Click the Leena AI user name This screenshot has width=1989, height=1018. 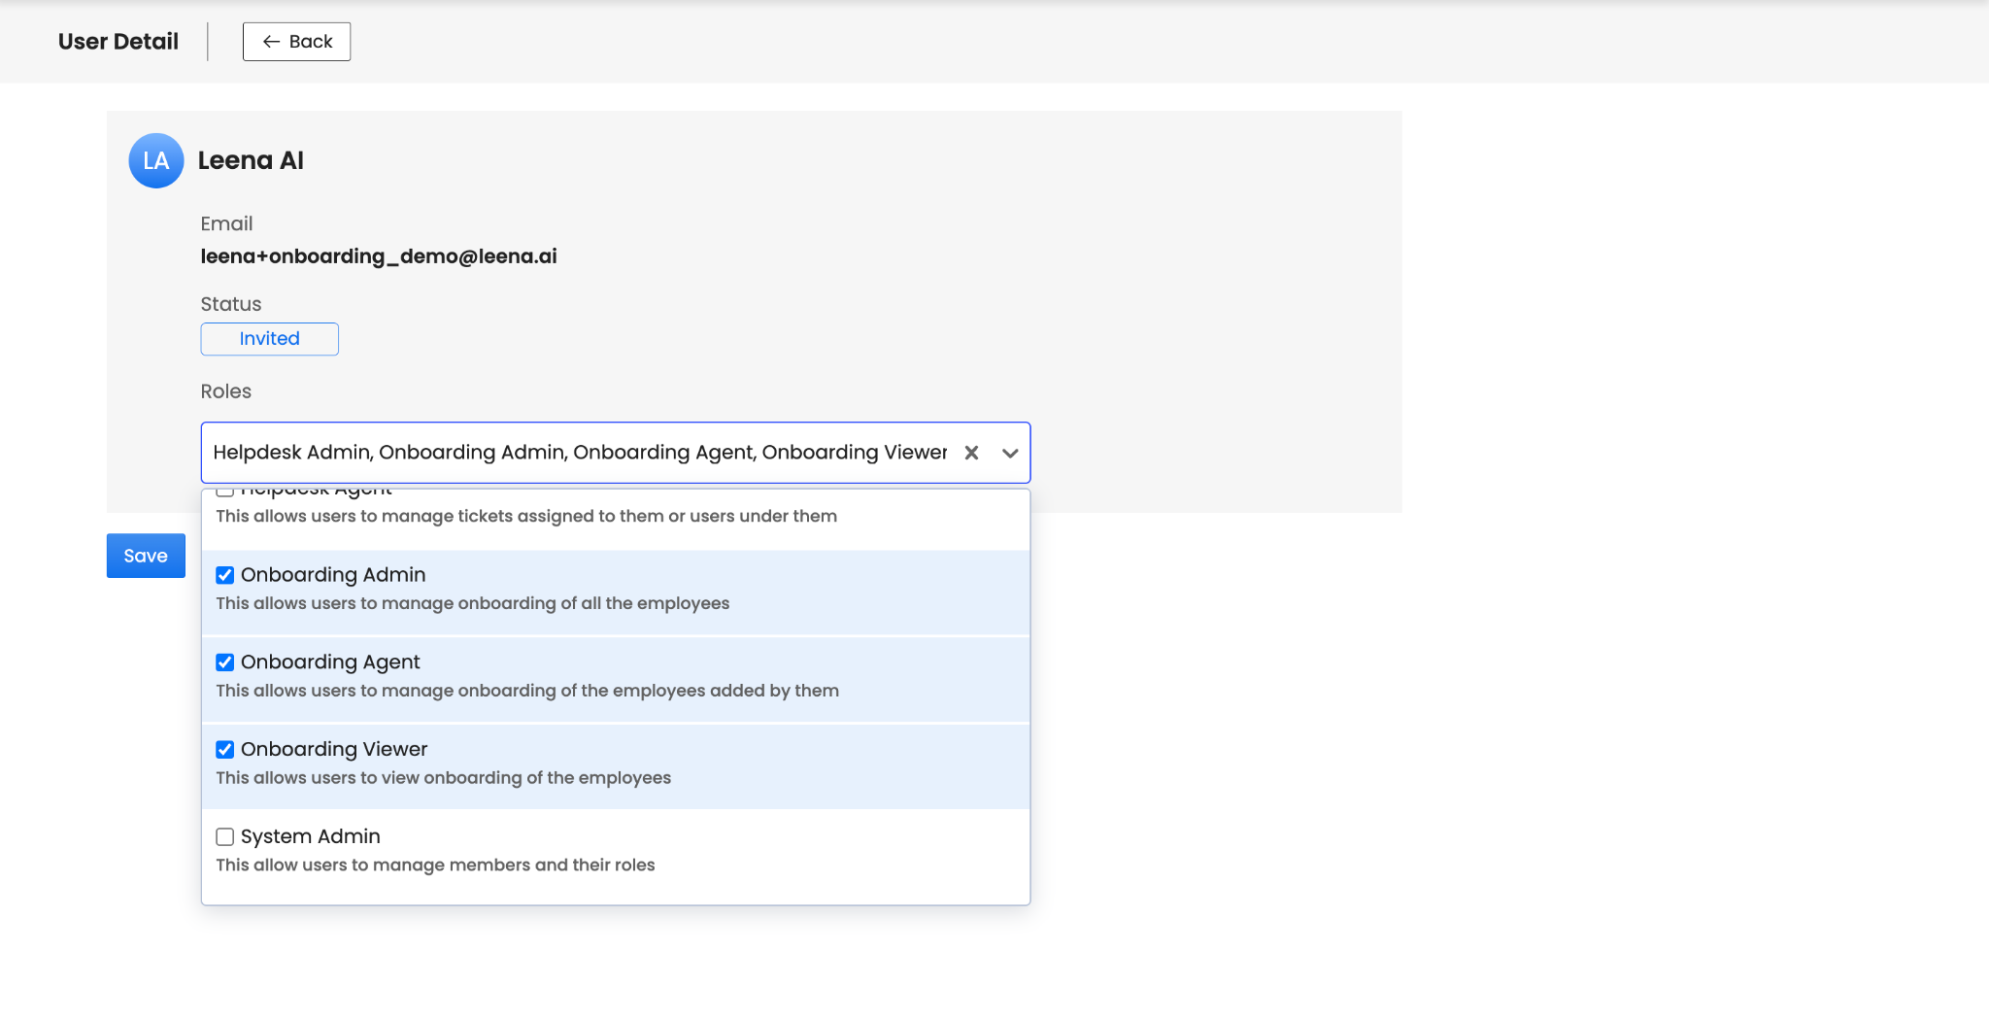[x=251, y=160]
